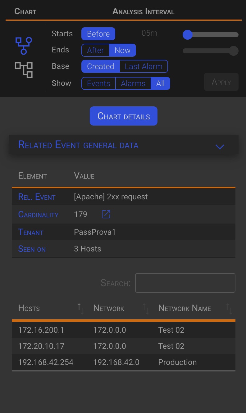The height and width of the screenshot is (413, 246).
Task: Show All events and alarms
Action: 160,83
